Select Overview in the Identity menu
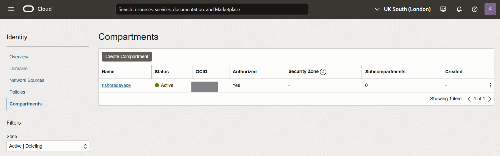Screen dimensions: 500x156 tap(19, 57)
